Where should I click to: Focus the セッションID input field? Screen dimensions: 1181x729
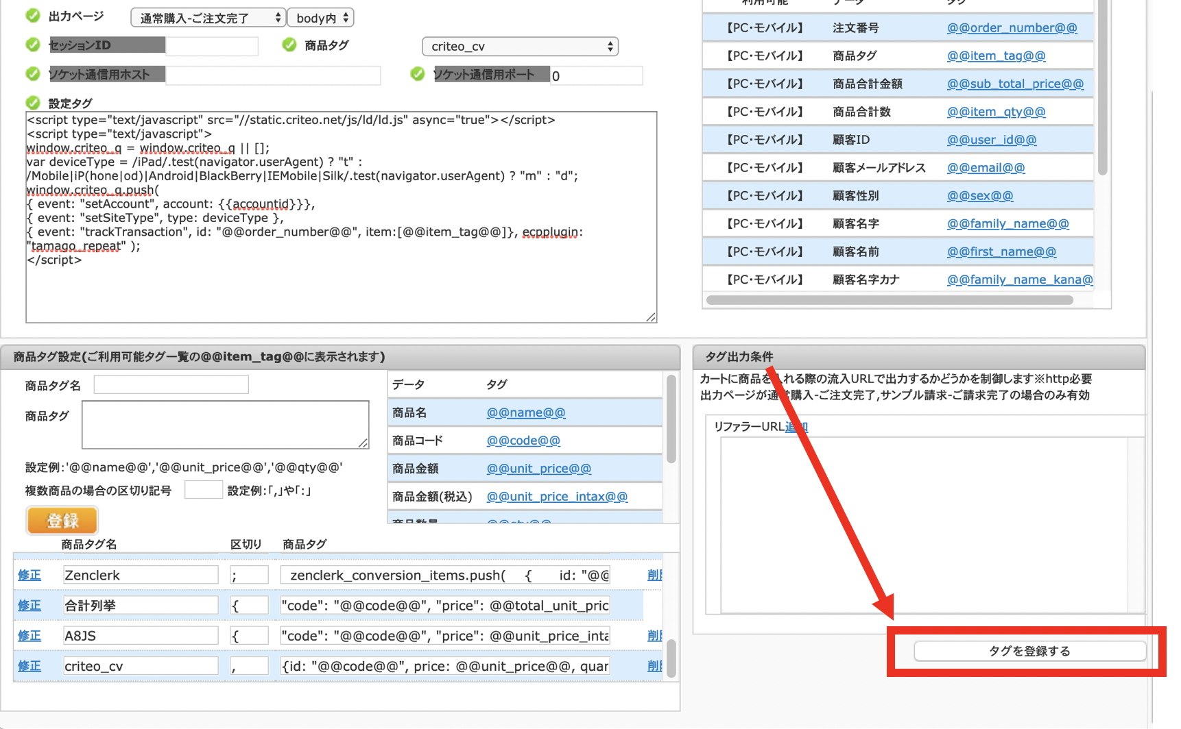coord(212,46)
